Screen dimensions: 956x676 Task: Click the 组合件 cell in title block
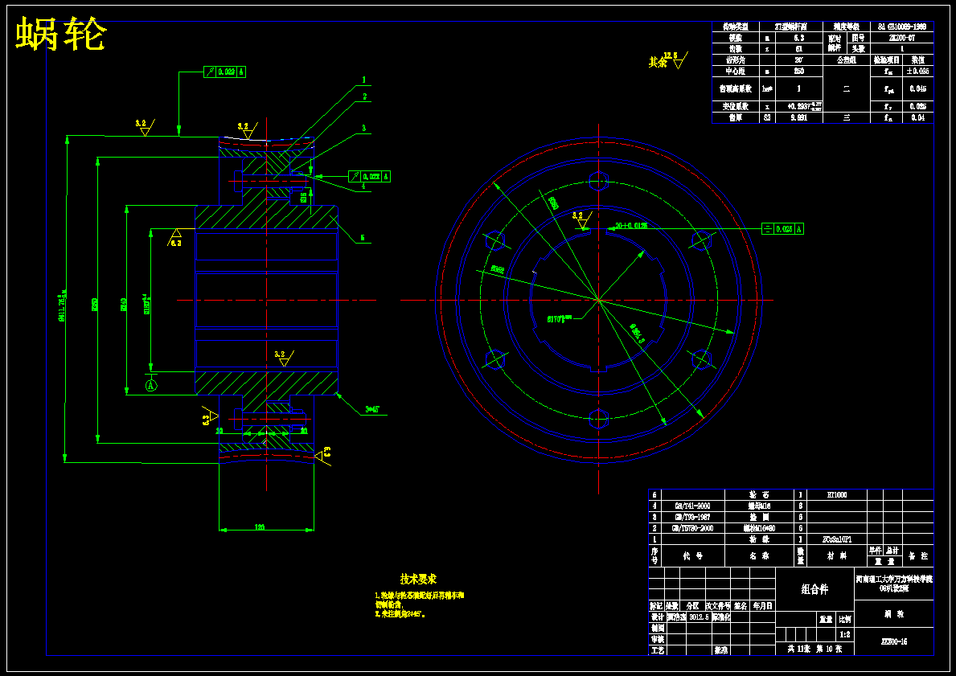click(814, 589)
